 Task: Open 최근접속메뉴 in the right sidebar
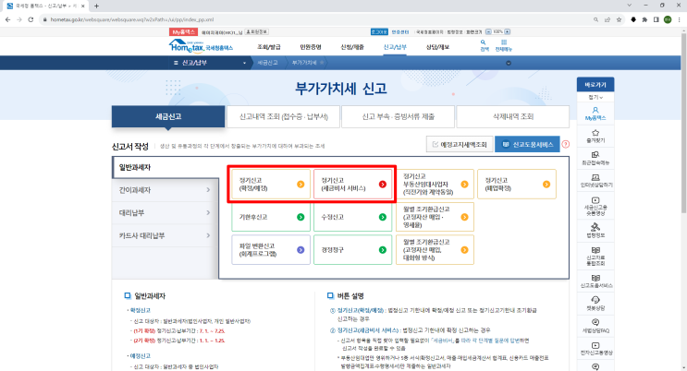coord(595,159)
